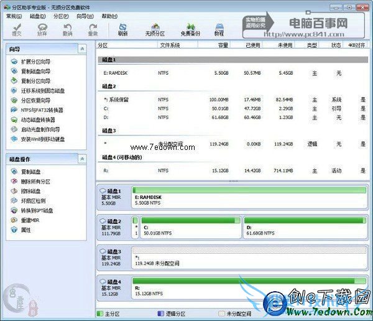The height and width of the screenshot is (321, 373).
Task: Launch the 复制磁盘向导 wizard
Action: pyautogui.click(x=30, y=72)
